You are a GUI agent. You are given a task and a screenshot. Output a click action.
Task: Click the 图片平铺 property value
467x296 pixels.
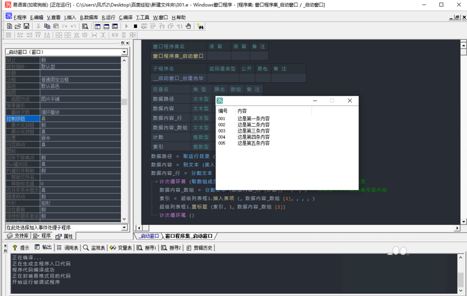pyautogui.click(x=80, y=99)
